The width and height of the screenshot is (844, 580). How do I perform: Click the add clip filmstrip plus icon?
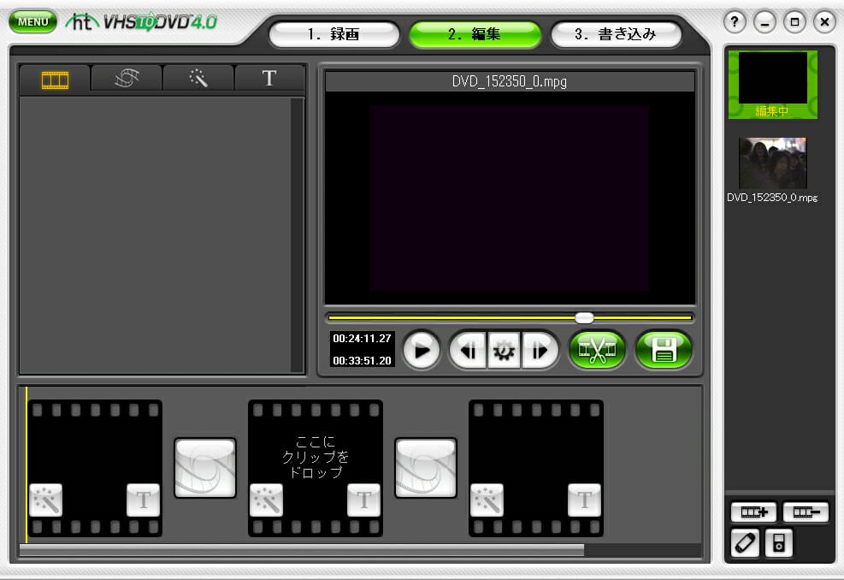tap(753, 512)
